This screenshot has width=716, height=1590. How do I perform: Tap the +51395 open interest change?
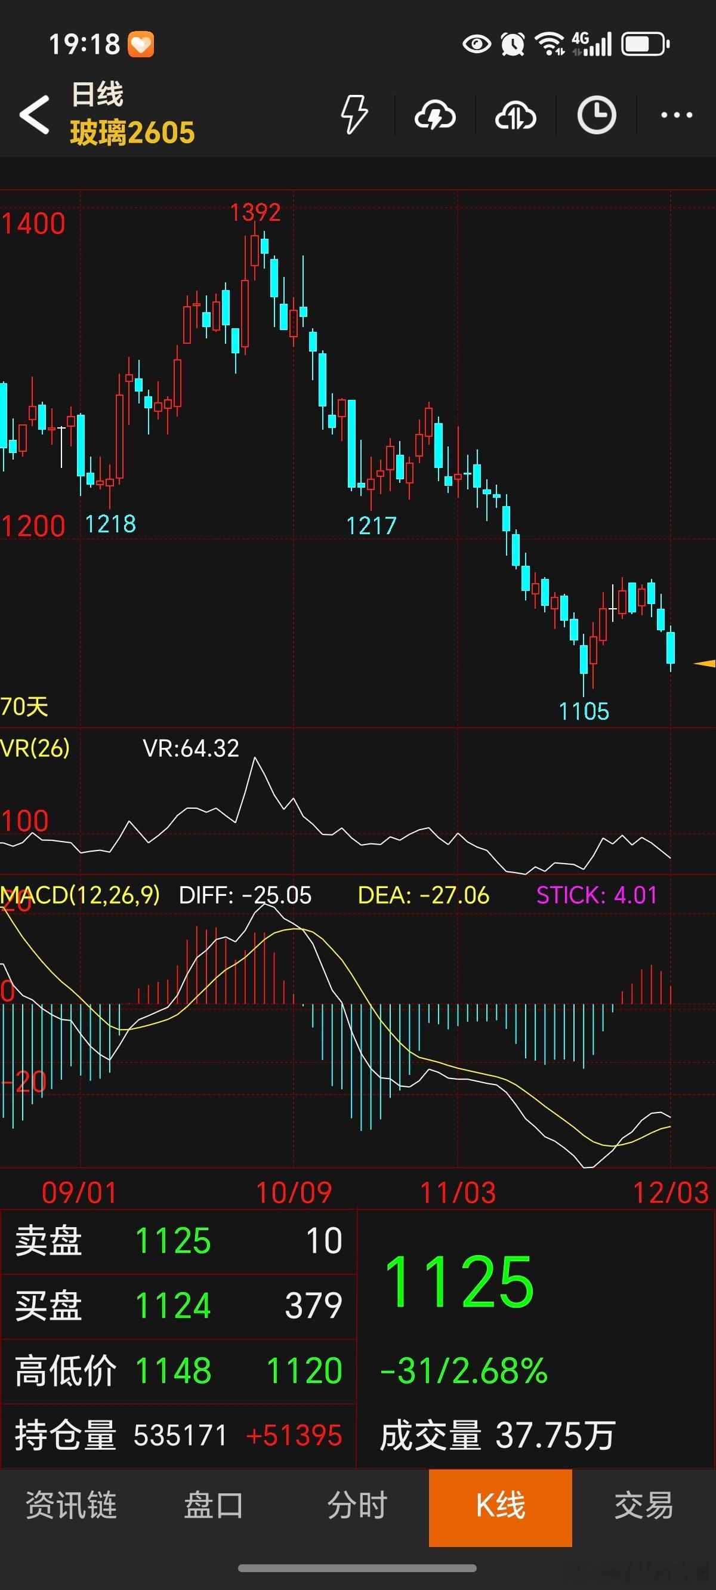pyautogui.click(x=294, y=1435)
